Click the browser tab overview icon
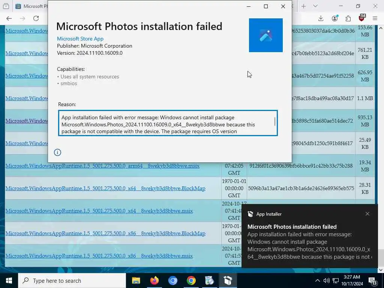 click(x=6, y=6)
